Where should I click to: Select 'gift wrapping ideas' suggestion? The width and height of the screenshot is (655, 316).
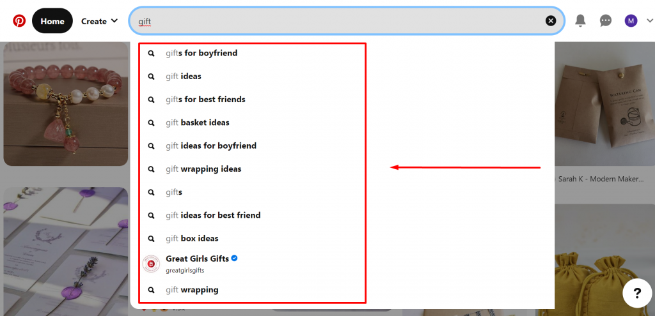pyautogui.click(x=203, y=169)
